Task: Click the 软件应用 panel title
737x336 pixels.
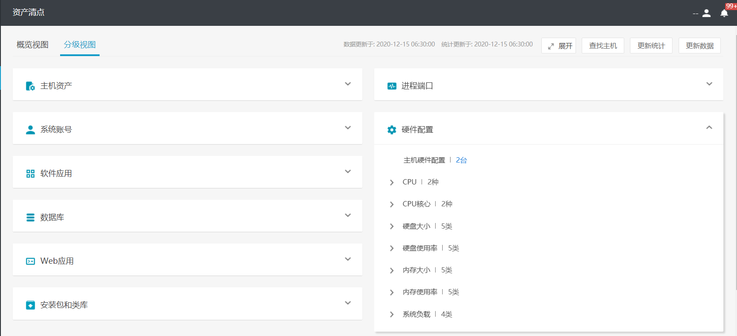Action: coord(56,173)
